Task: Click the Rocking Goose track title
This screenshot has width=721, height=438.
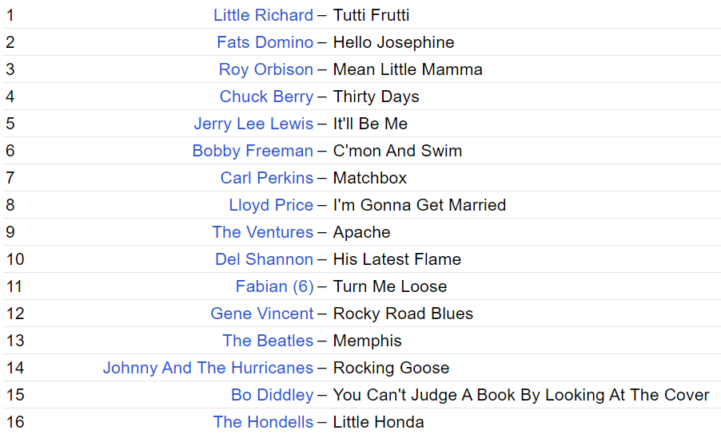Action: pyautogui.click(x=391, y=368)
